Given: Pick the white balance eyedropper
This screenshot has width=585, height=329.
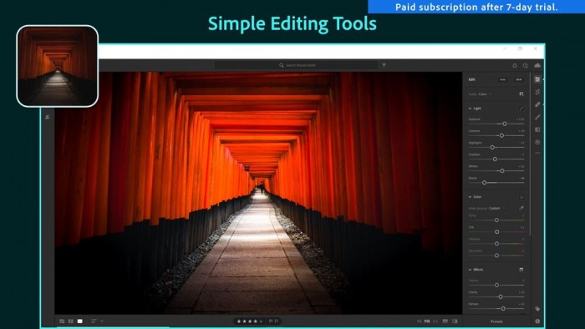Looking at the screenshot, I should click(x=521, y=208).
